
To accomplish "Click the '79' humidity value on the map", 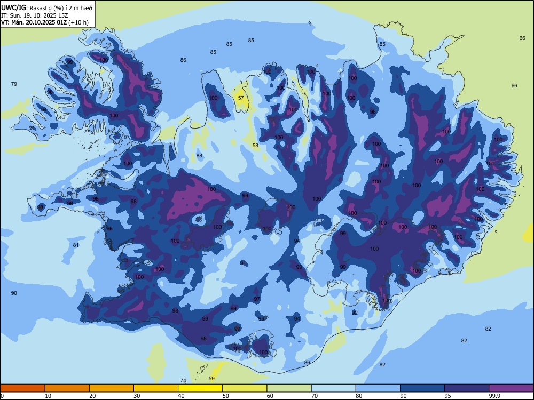I will [x=14, y=84].
